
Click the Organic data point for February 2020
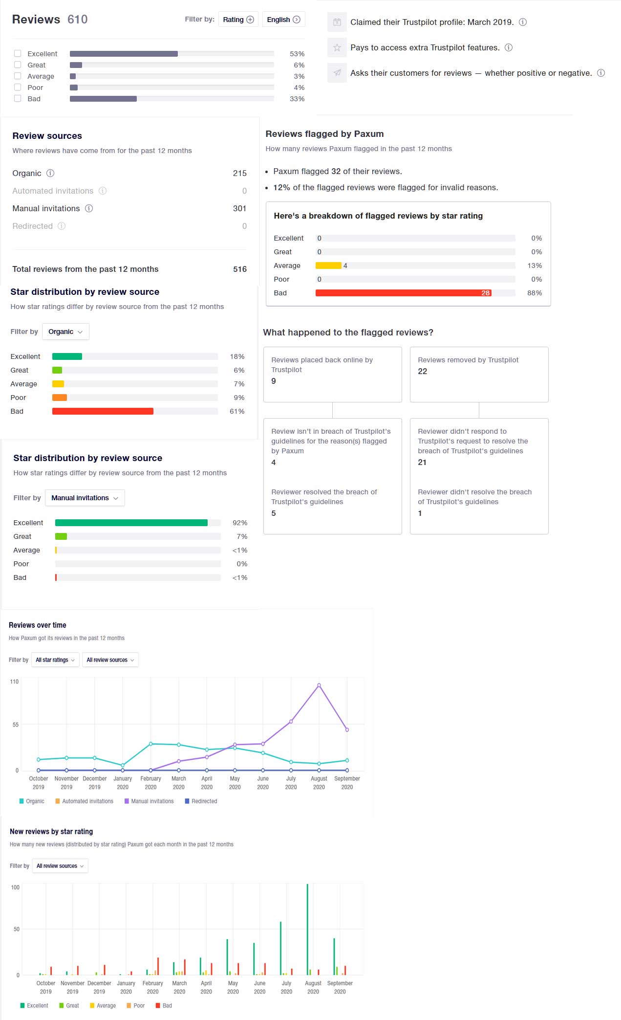(x=150, y=744)
